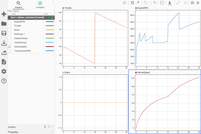Uncheck the VehicleSpeed signal checkbox
Image resolution: width=201 pixels, height=134 pixels.
[10, 47]
